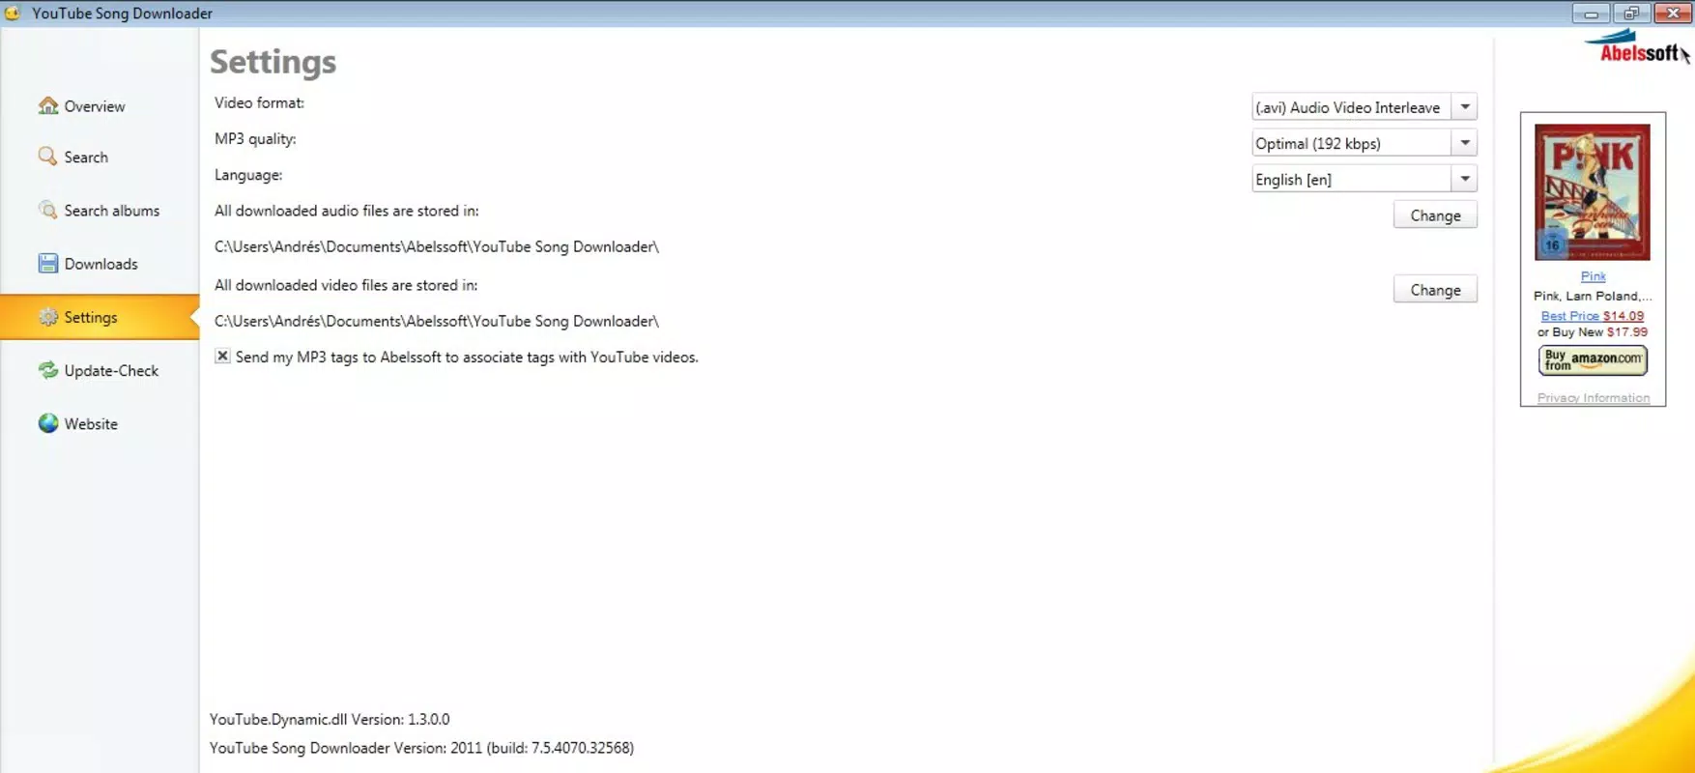Click the Downloads disk icon
Viewport: 1695px width, 773px height.
(48, 263)
